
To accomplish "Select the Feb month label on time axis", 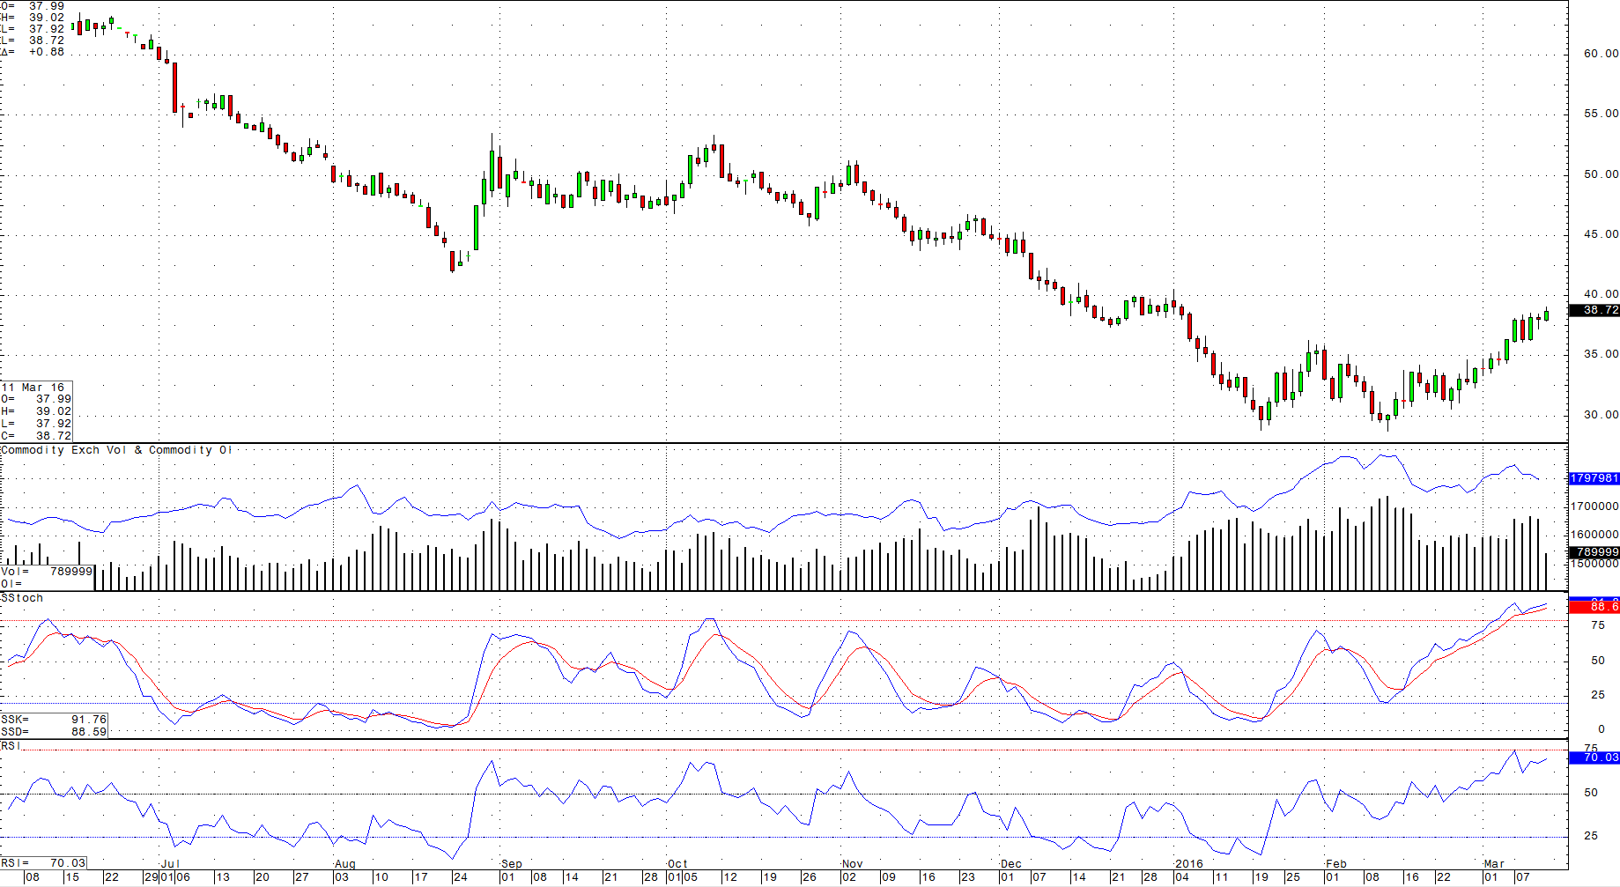I will point(1336,864).
